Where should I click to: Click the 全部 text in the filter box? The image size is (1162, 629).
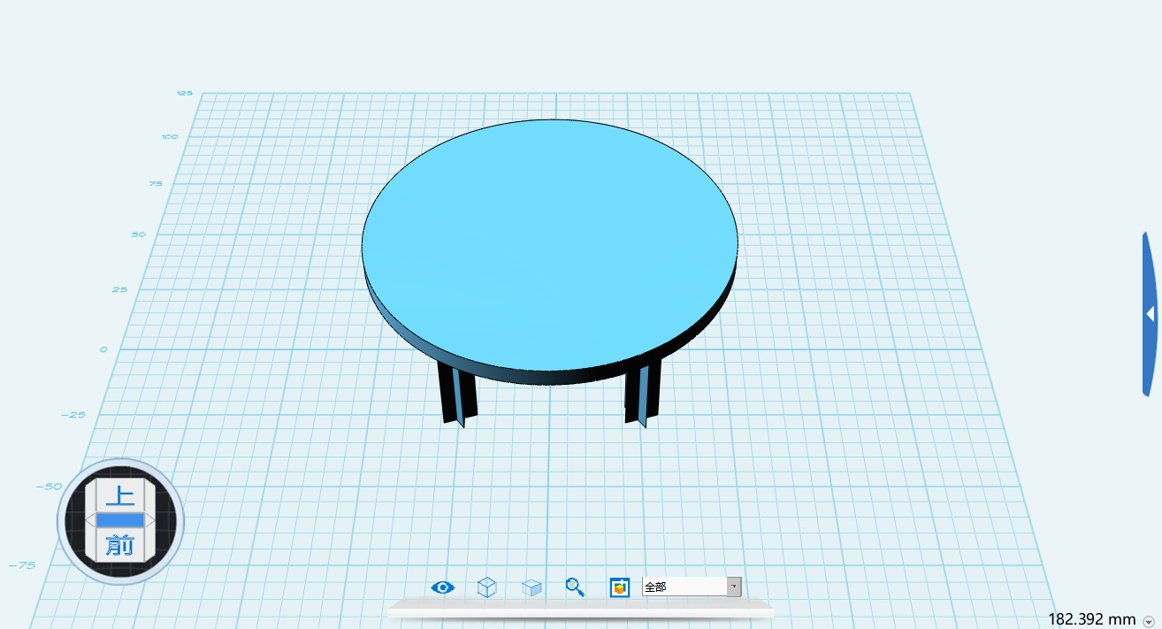click(x=655, y=587)
